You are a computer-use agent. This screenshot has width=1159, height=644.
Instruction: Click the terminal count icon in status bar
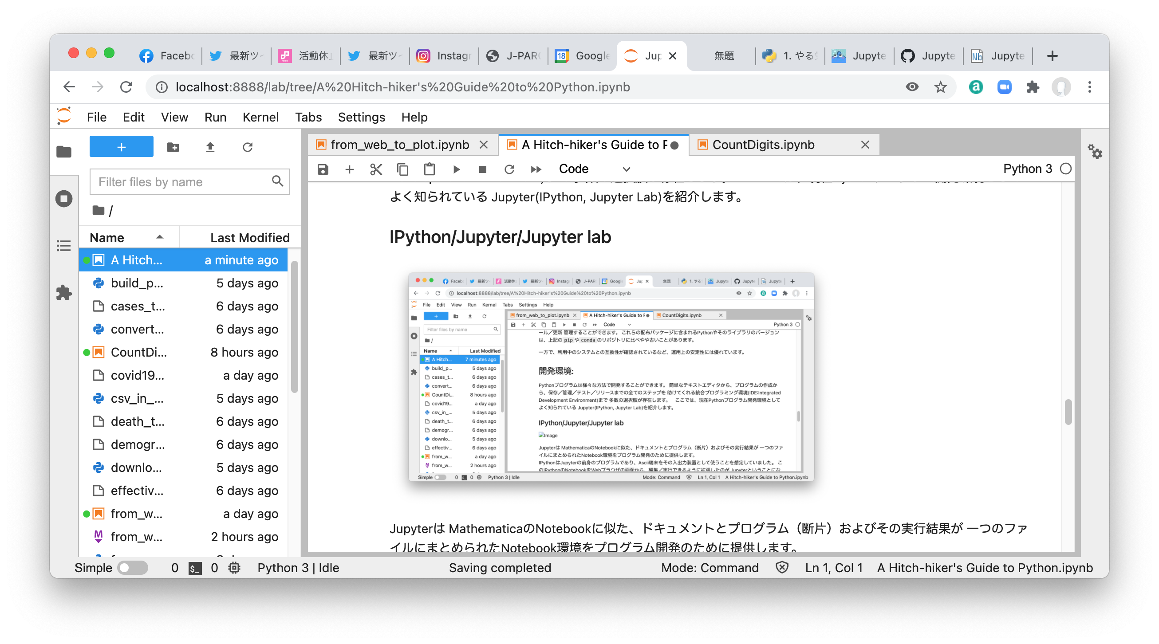click(195, 568)
